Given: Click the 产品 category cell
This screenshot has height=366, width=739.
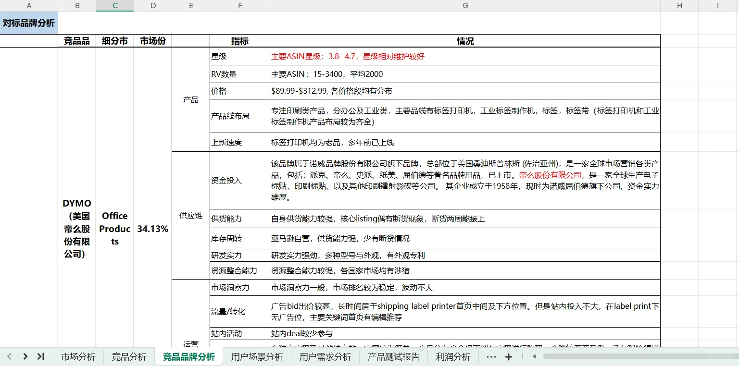Looking at the screenshot, I should pos(191,99).
